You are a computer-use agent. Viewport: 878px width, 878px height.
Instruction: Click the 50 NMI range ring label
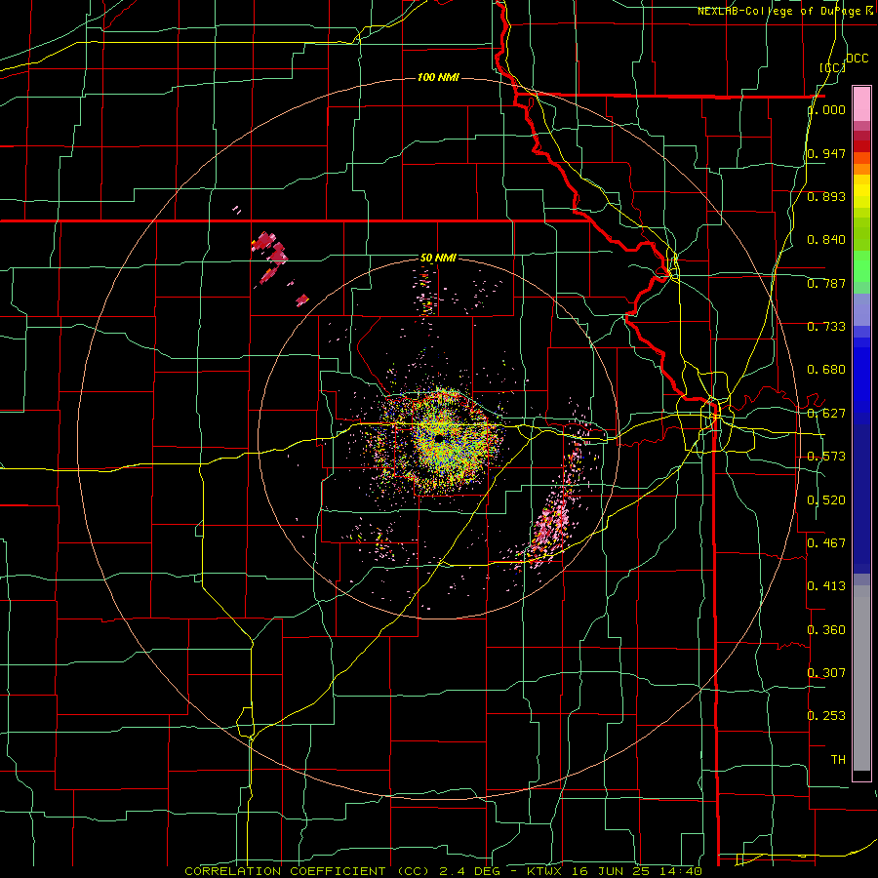(438, 258)
